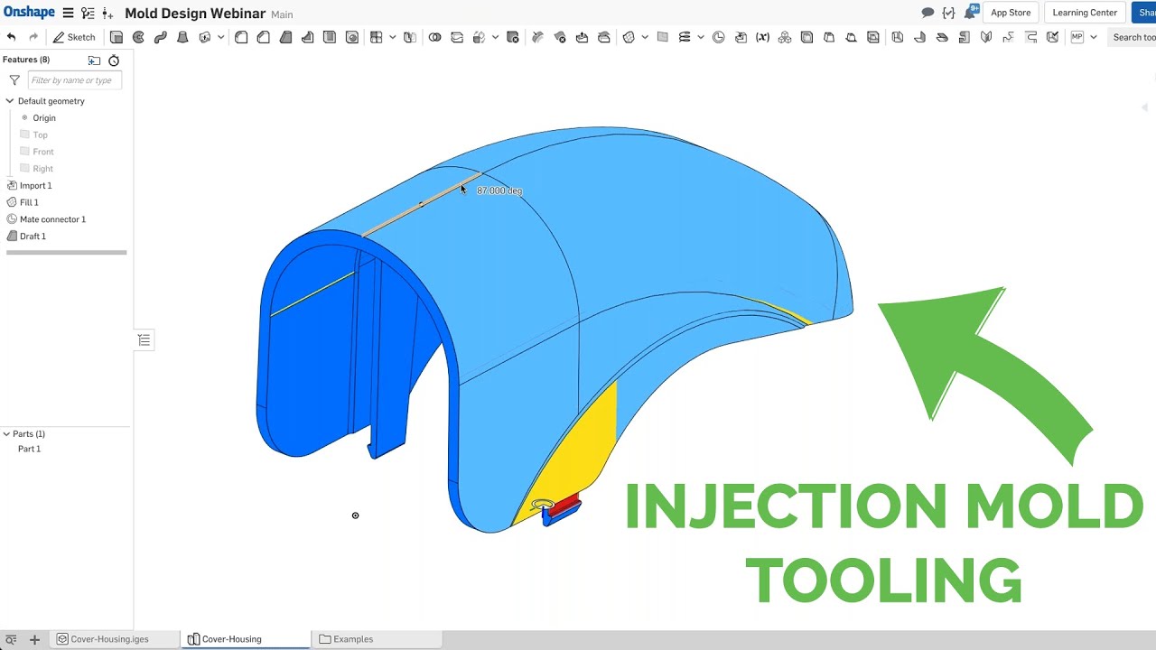Image resolution: width=1156 pixels, height=650 pixels.
Task: Open the Thicken tool dropdown arrow
Action: [x=220, y=37]
